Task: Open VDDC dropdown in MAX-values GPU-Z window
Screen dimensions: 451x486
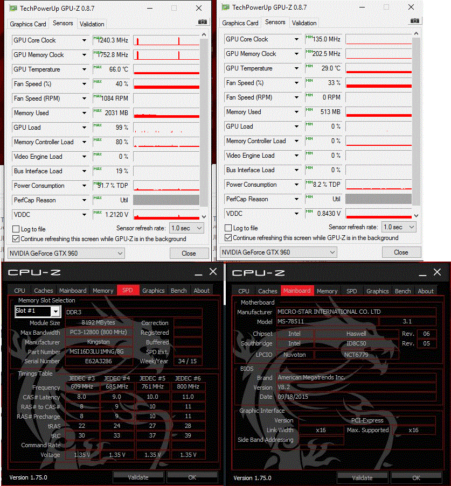Action: 84,215
